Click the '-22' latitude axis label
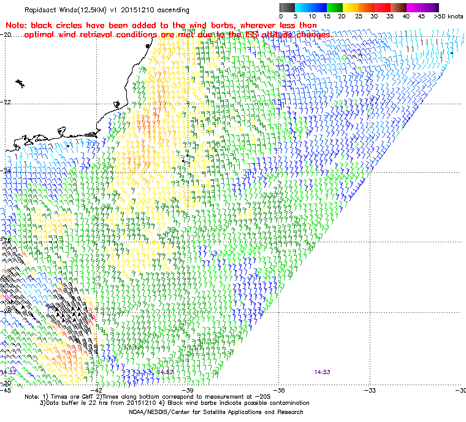This screenshot has height=422, width=466. (6, 102)
